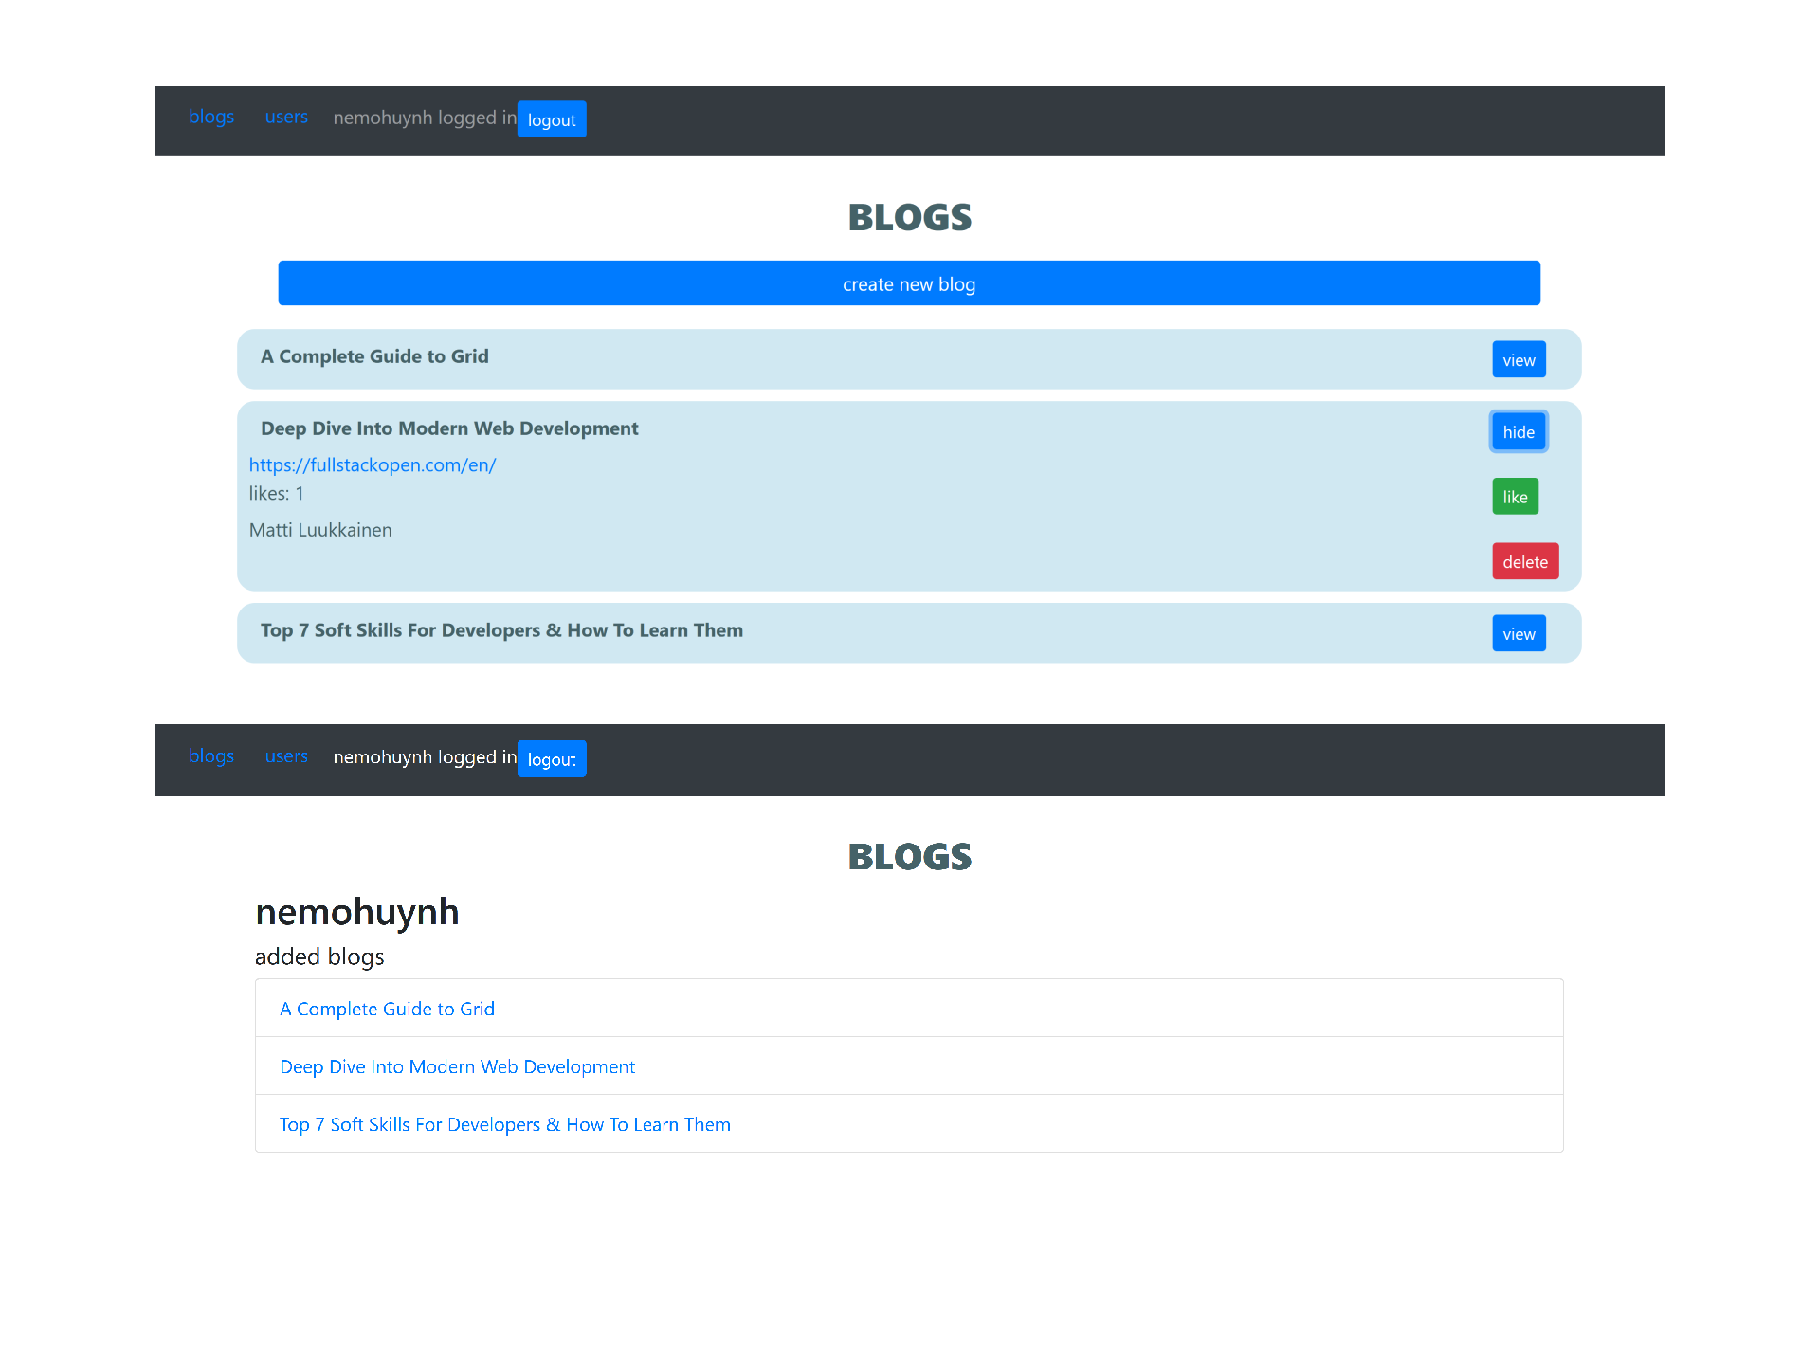Viewport: 1820px width, 1365px height.
Task: Open the blogs link in the upper navbar
Action: [211, 117]
